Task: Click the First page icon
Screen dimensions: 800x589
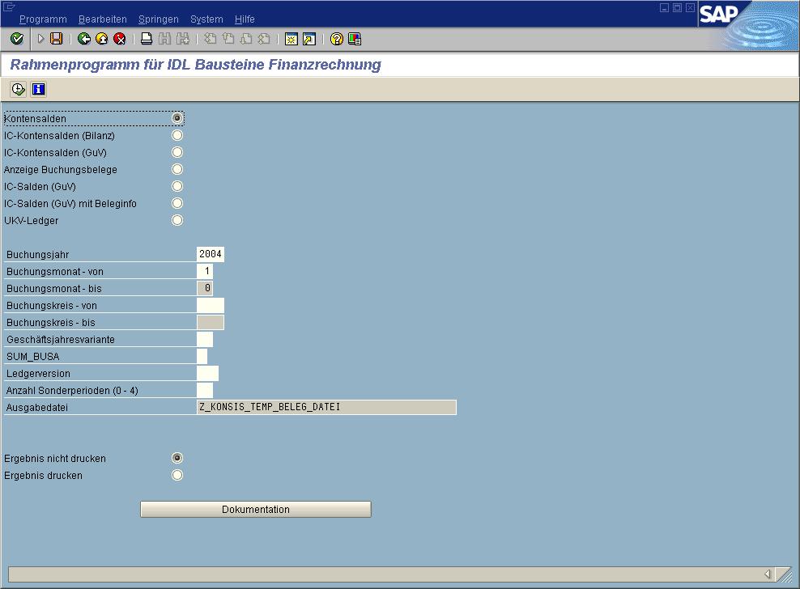Action: [211, 39]
